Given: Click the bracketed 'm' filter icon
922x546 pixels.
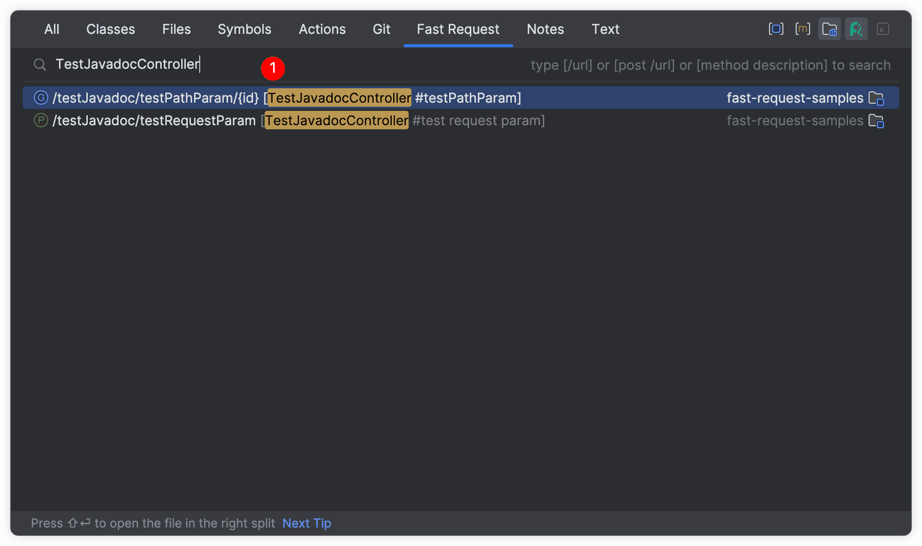Looking at the screenshot, I should [x=802, y=29].
